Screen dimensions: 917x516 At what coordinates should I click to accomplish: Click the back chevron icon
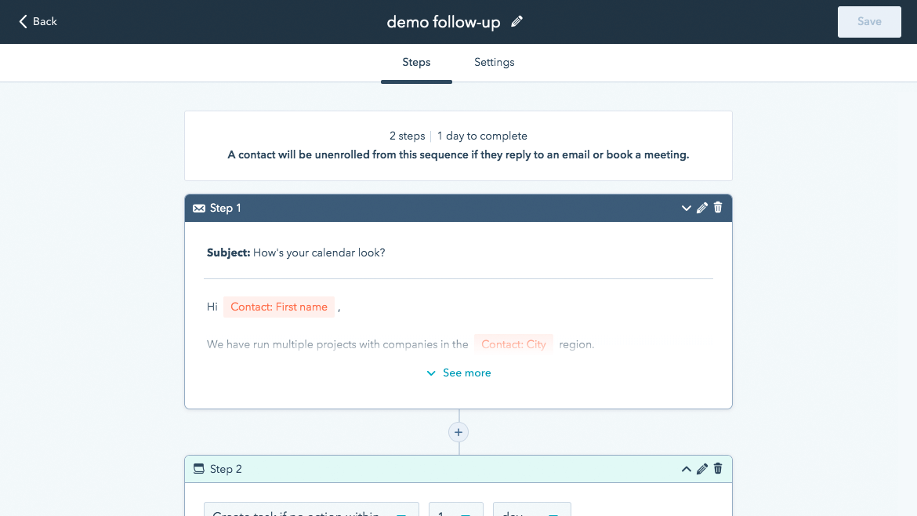pyautogui.click(x=22, y=21)
